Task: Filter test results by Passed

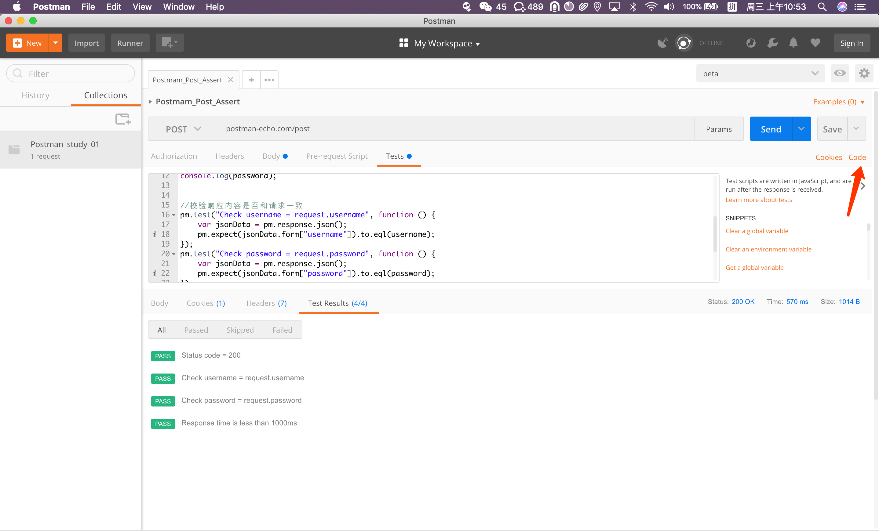Action: pos(196,330)
